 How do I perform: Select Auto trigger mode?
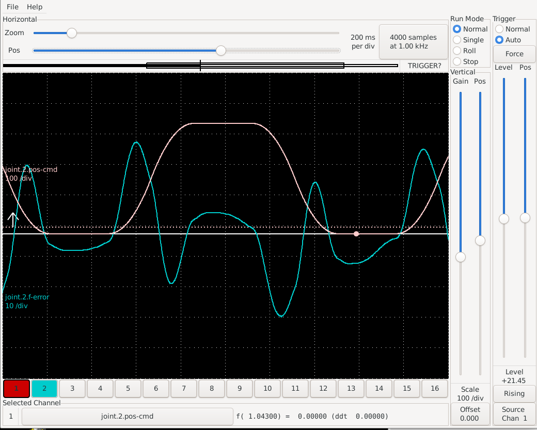pyautogui.click(x=508, y=40)
